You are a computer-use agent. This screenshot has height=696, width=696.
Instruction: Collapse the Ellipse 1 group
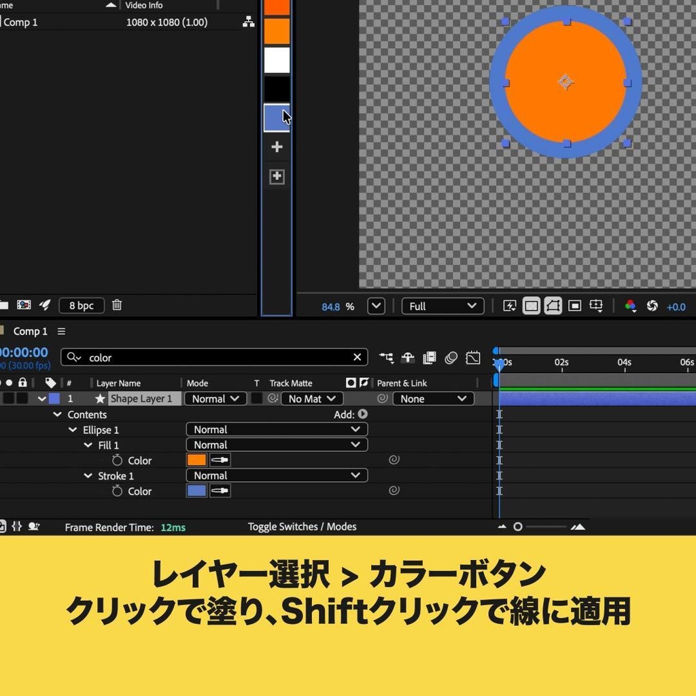73,430
